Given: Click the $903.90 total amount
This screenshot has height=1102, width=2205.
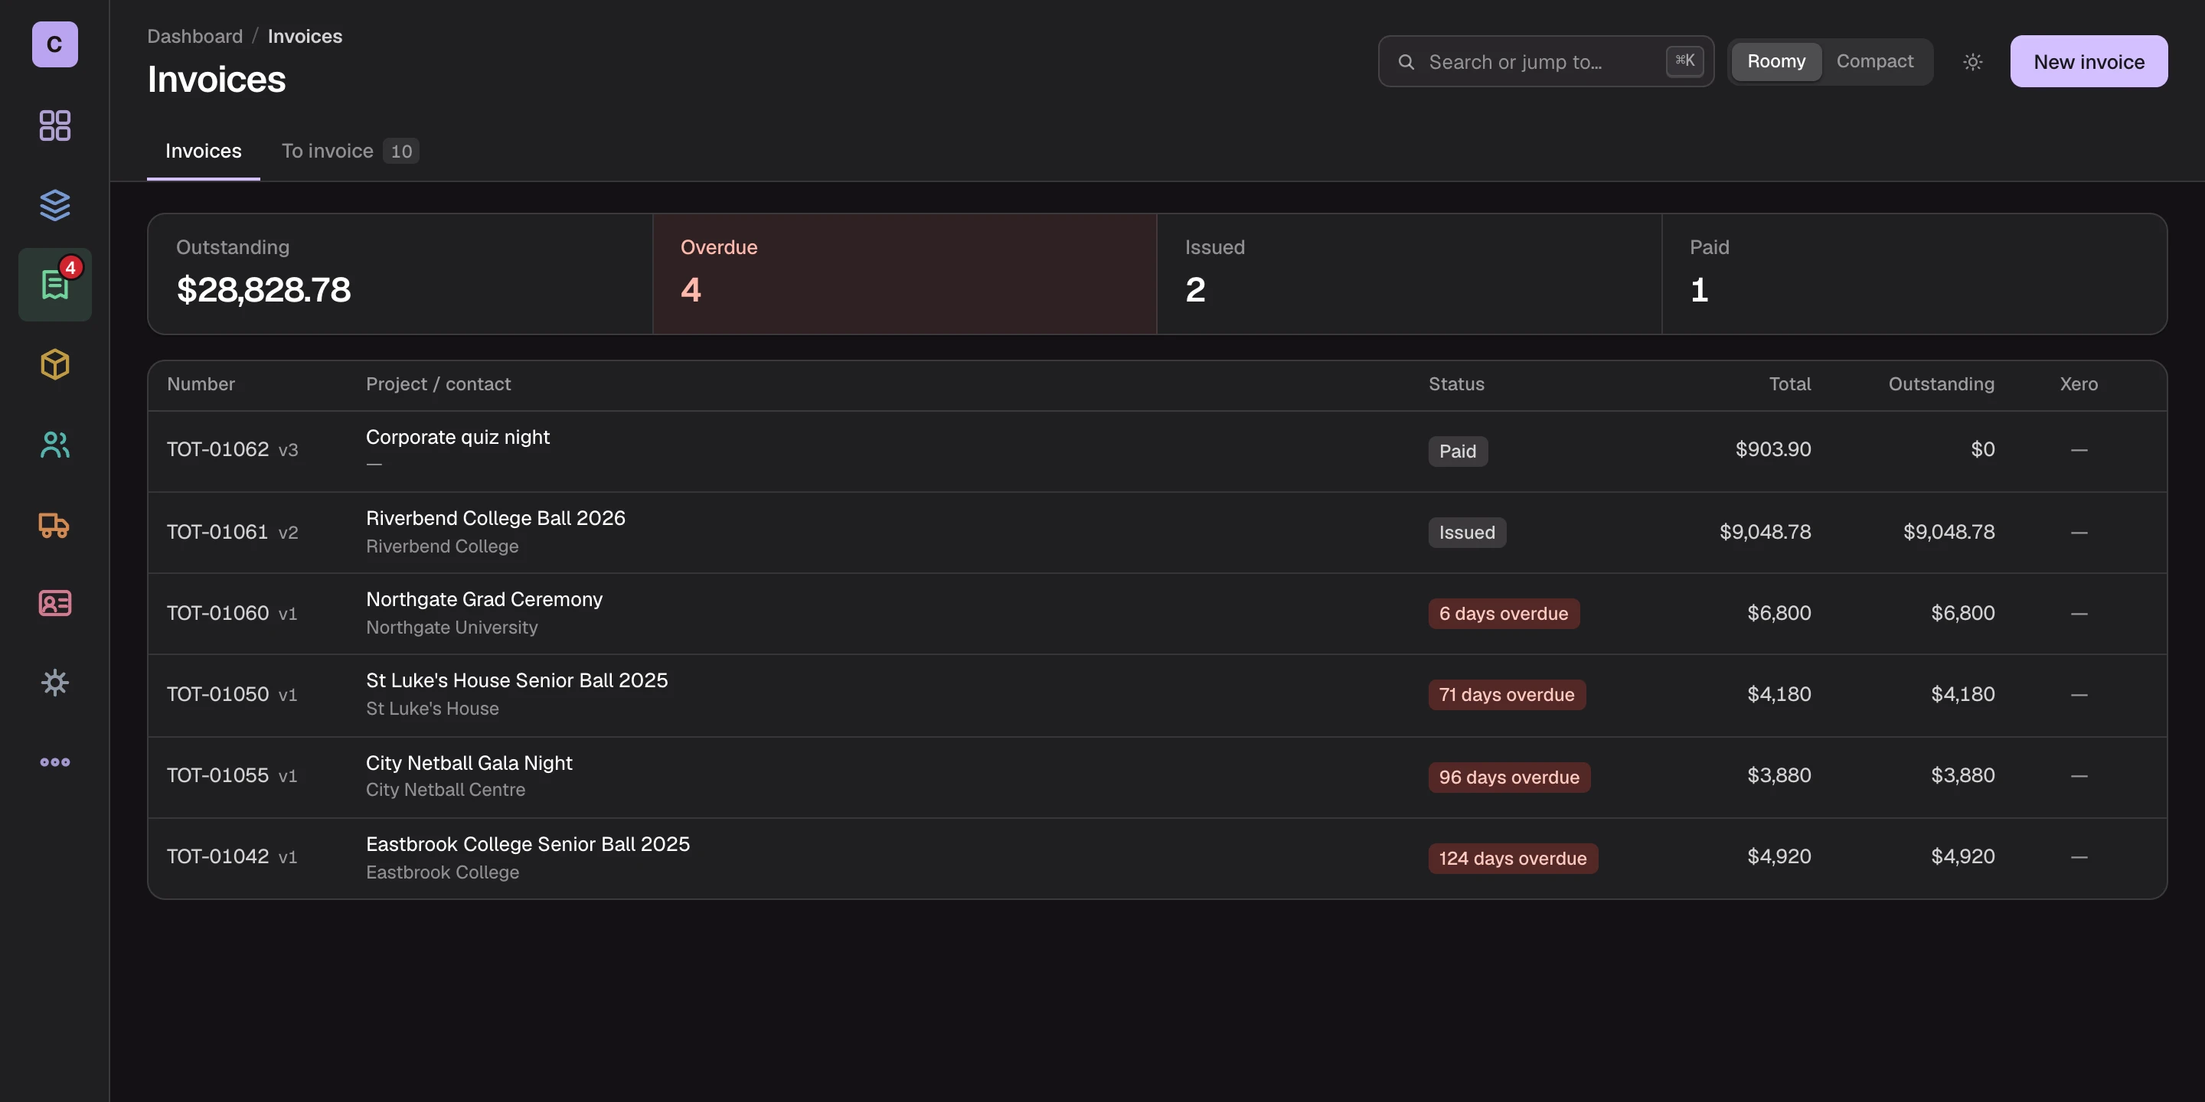Looking at the screenshot, I should tap(1772, 449).
